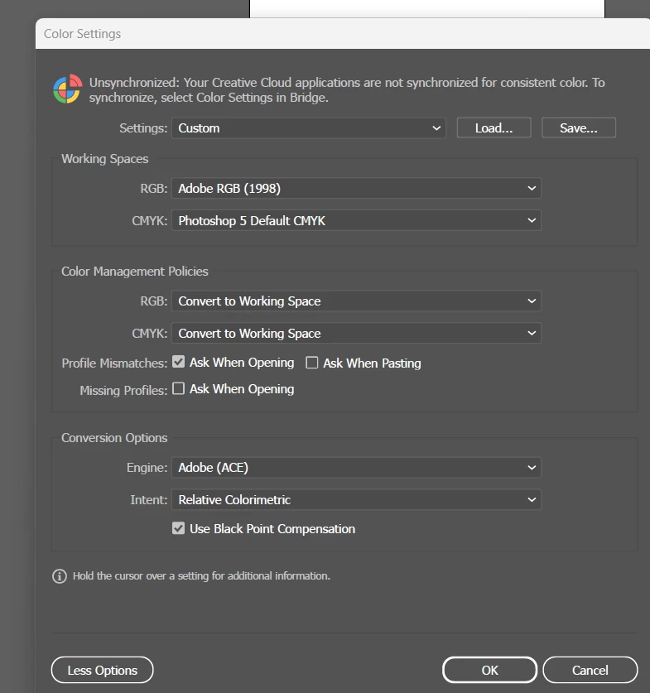This screenshot has height=693, width=650.
Task: Expand the Color Management Policies CMYK dropdown
Action: (356, 333)
